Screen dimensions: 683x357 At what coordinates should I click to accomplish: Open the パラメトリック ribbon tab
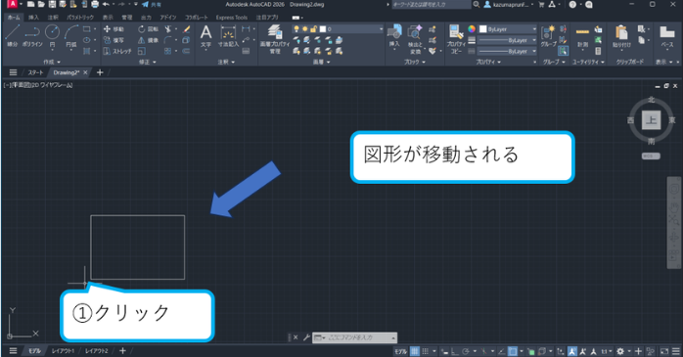[x=80, y=18]
